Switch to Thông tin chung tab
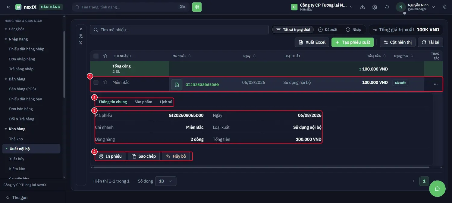The image size is (452, 203). pos(113,102)
